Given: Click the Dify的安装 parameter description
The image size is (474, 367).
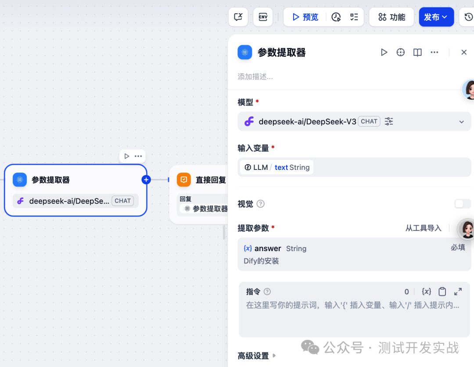Looking at the screenshot, I should [261, 261].
